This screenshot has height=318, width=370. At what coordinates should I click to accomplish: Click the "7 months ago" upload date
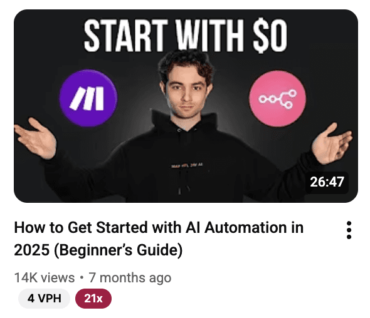(x=130, y=278)
